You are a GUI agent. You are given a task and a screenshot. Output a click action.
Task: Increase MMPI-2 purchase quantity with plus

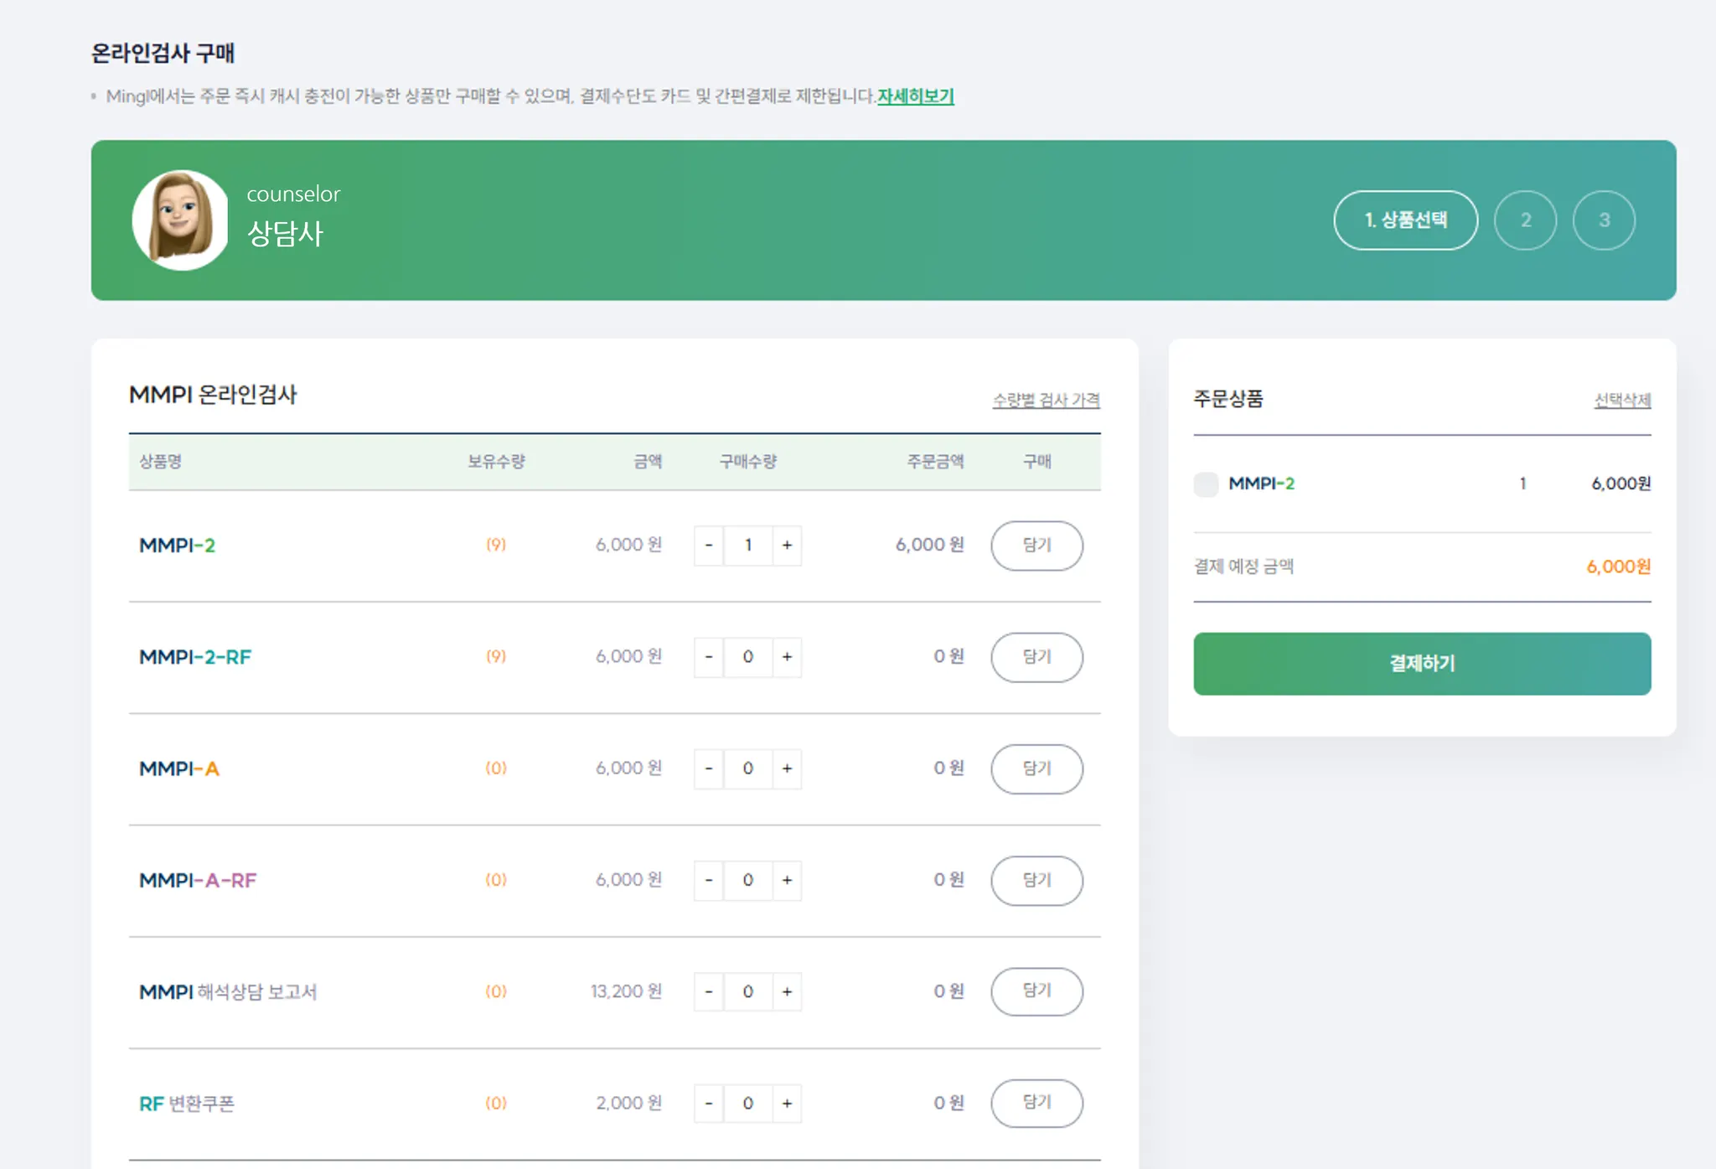tap(787, 546)
